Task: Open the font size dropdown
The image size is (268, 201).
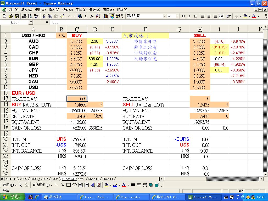Action: [177, 16]
